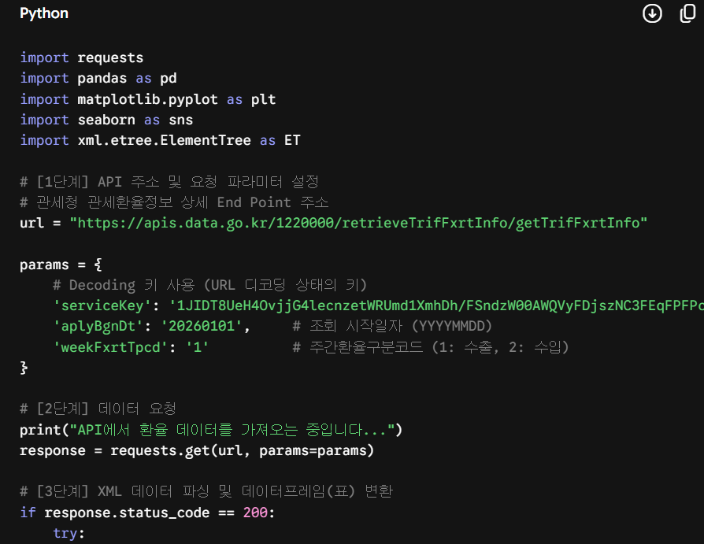Click the matplotlib.pyplot import line
Viewport: 704px width, 544px height.
pos(148,99)
